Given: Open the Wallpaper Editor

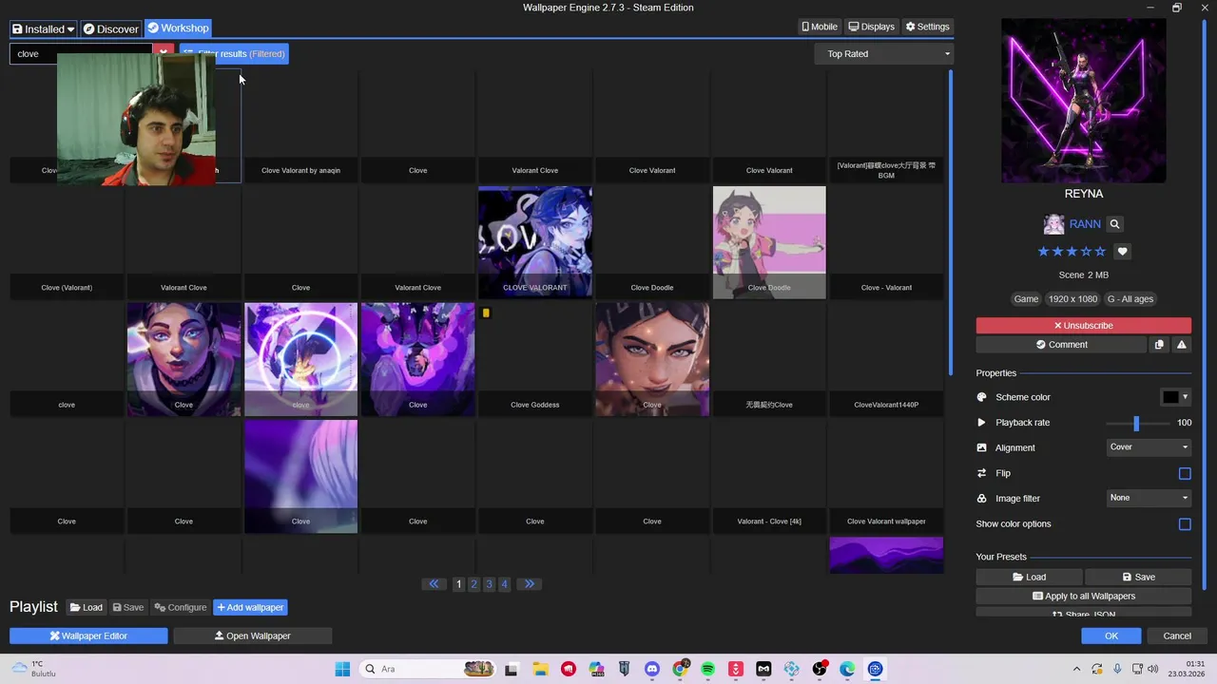Looking at the screenshot, I should coord(88,636).
